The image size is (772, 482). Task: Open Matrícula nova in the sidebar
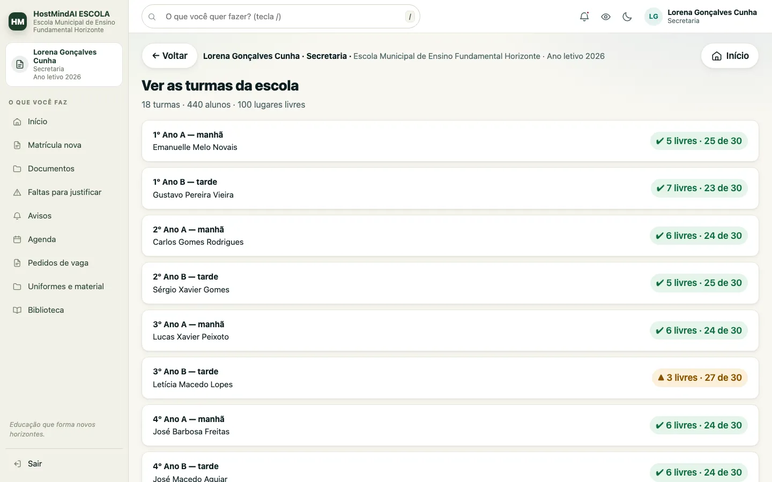(64, 145)
